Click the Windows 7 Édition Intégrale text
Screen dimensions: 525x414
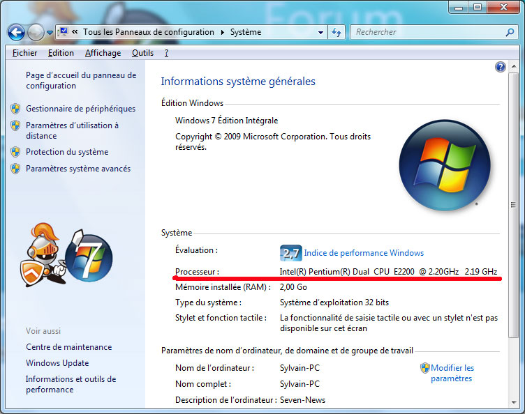pyautogui.click(x=227, y=121)
